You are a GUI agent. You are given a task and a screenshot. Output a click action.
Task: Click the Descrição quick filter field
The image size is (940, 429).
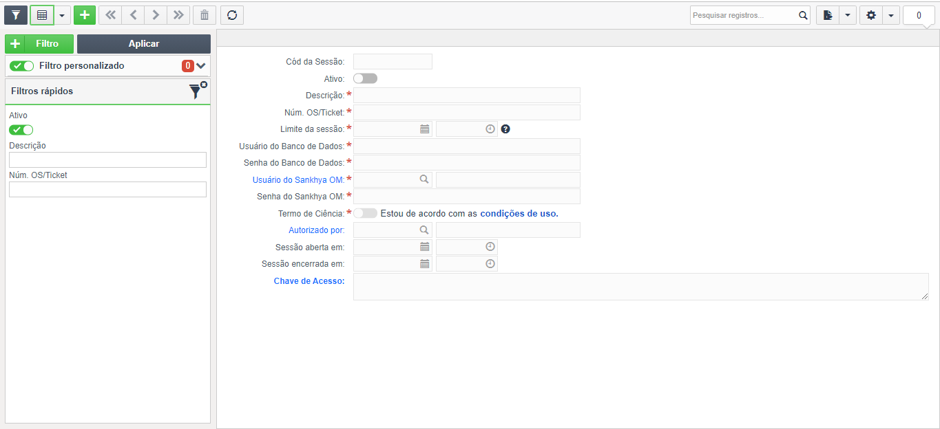107,159
